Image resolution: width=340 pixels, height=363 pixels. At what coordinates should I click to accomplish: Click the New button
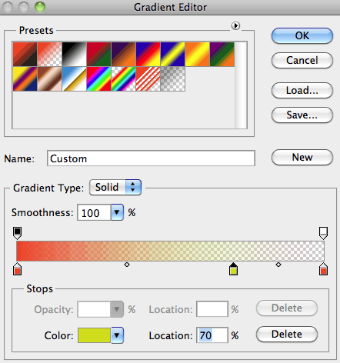coord(302,157)
